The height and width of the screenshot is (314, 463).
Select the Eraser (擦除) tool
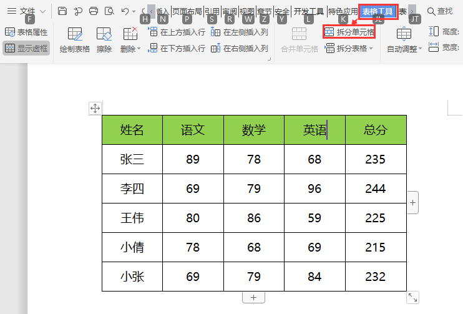tap(104, 40)
